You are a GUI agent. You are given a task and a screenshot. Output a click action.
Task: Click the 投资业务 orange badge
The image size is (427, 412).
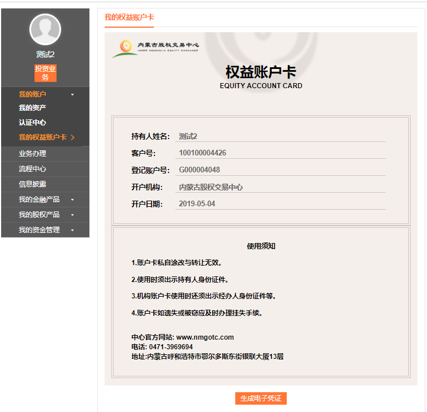click(45, 73)
